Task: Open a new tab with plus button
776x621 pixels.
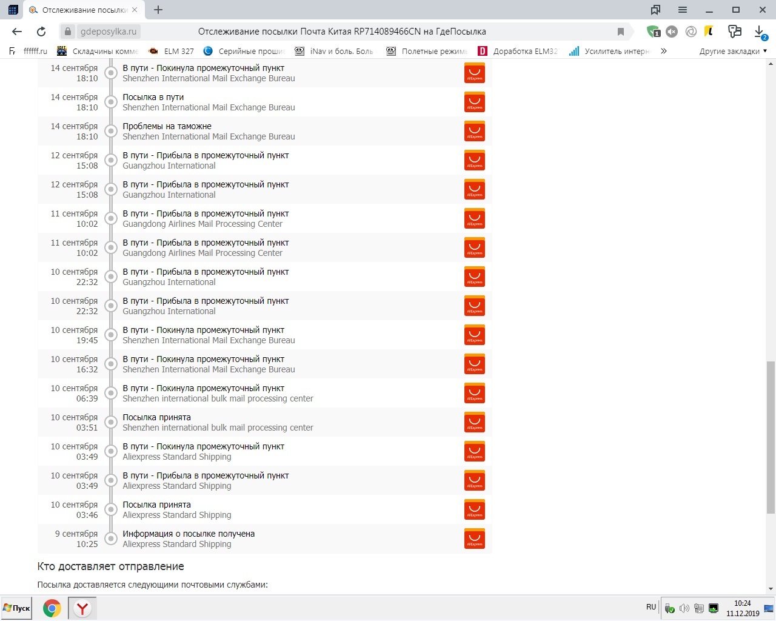Action: tap(158, 10)
